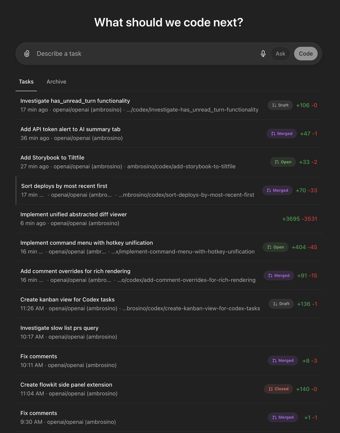Click Merged badge on Sort deploys row

coord(277,190)
